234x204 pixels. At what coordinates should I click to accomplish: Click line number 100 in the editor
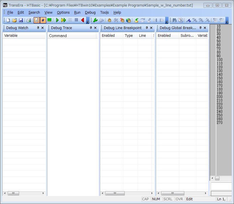pos(219,60)
